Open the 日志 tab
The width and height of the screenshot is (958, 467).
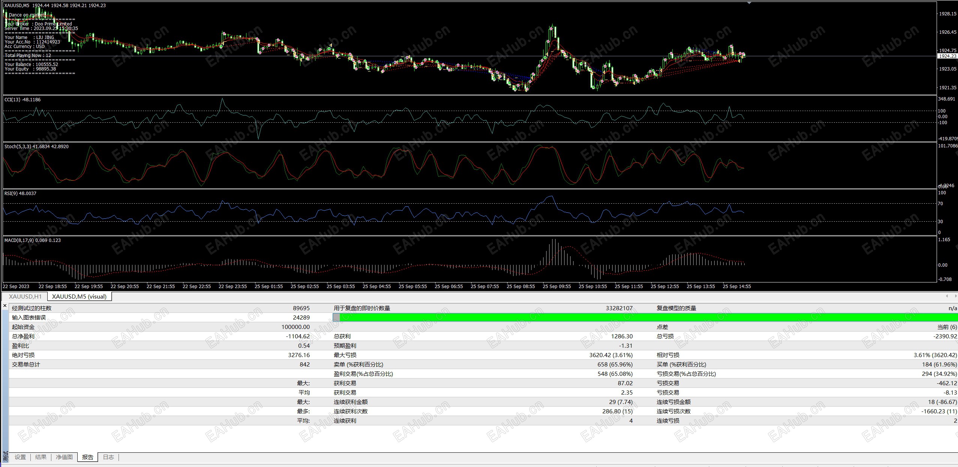[108, 457]
